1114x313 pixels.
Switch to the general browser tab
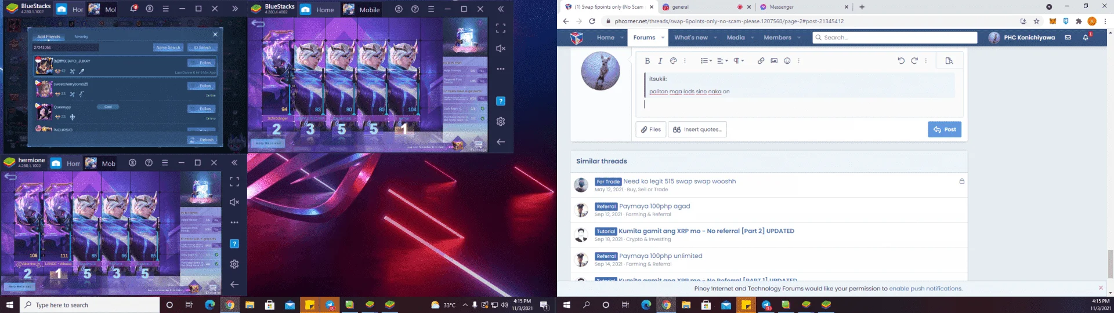tap(706, 7)
